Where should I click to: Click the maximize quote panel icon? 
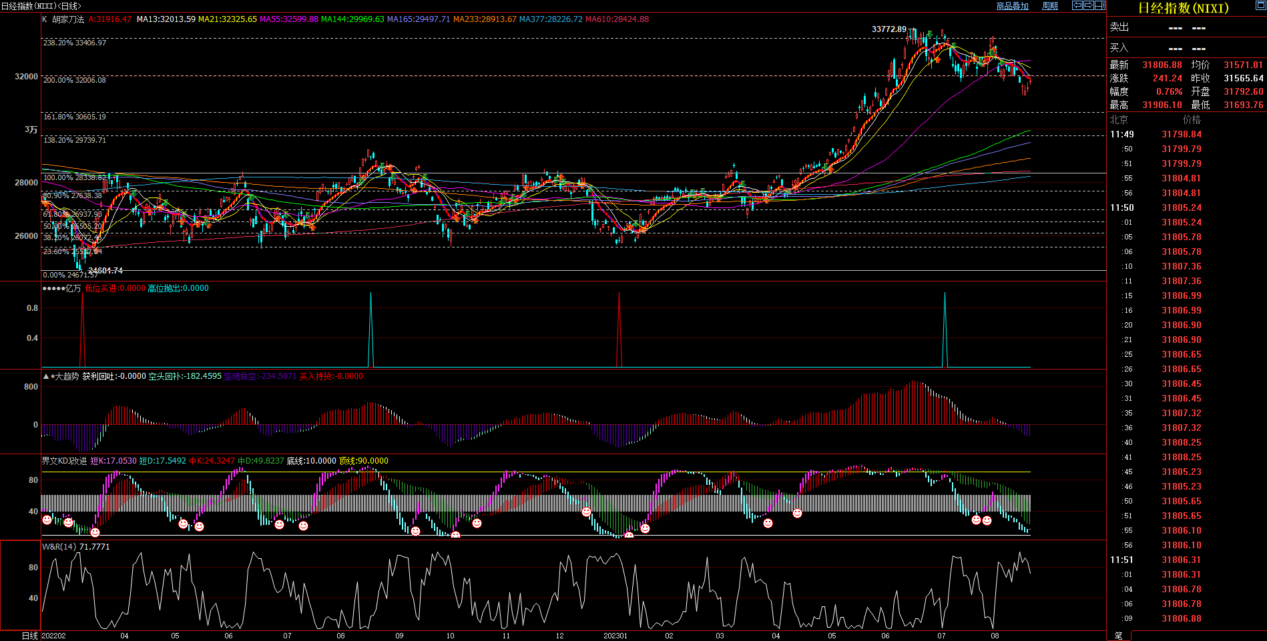pyautogui.click(x=1260, y=5)
